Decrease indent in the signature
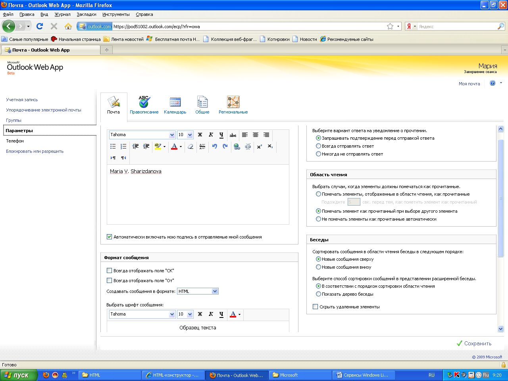 click(135, 146)
